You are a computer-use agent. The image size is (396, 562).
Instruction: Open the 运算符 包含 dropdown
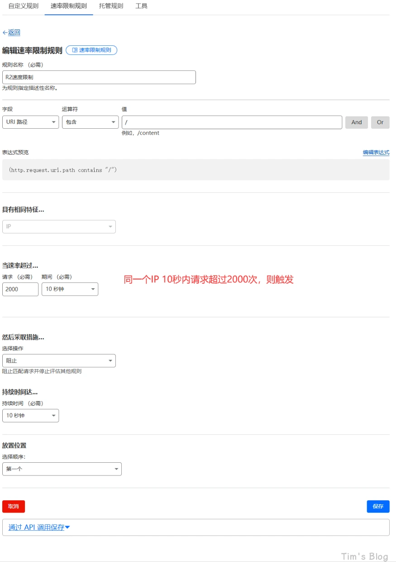click(x=90, y=122)
